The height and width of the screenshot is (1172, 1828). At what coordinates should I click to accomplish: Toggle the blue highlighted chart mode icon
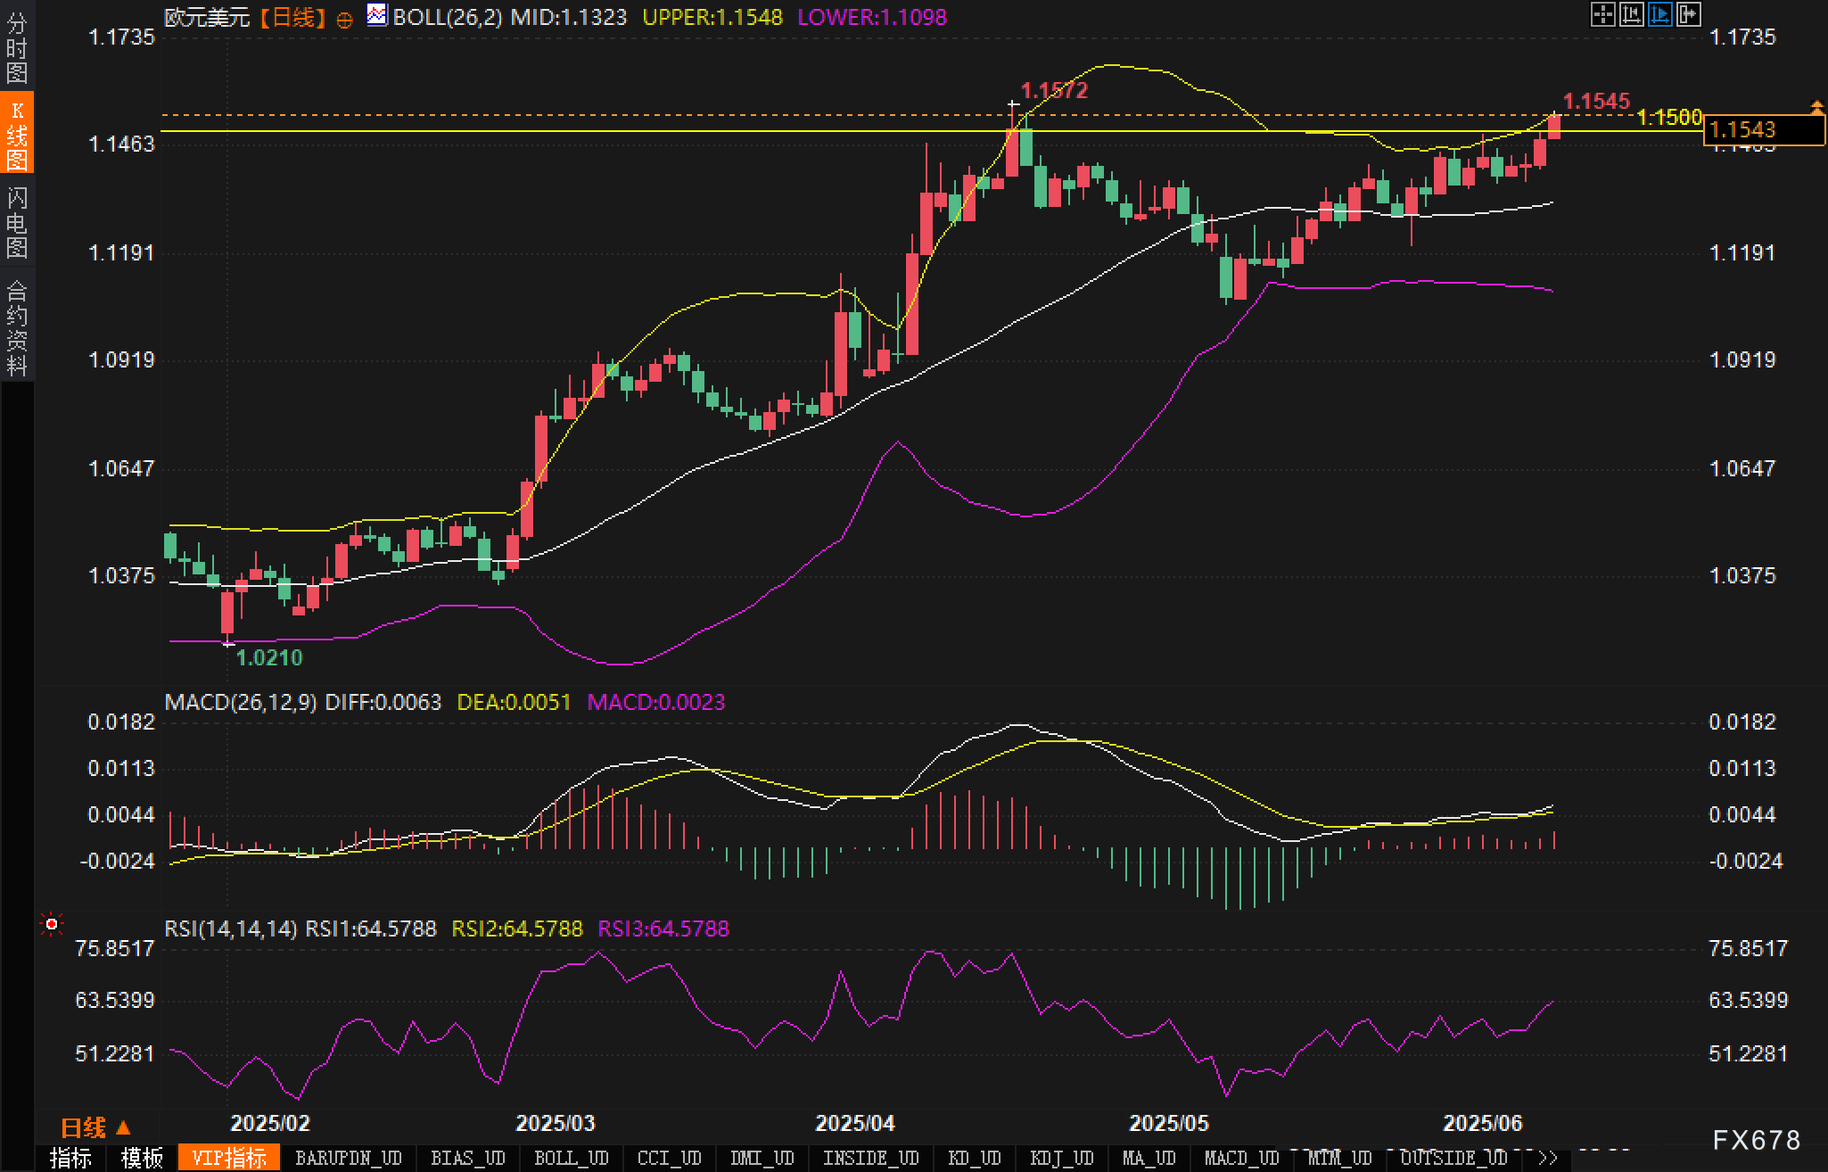coord(1659,14)
